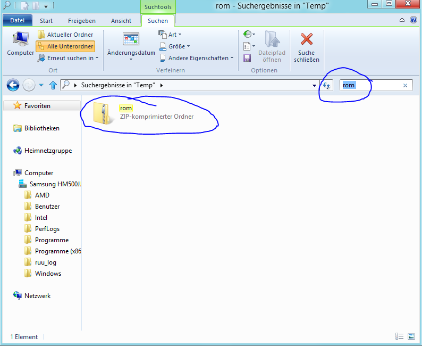Screen dimensions: 422x346
Task: Click the rom file name label
Action: click(x=125, y=108)
